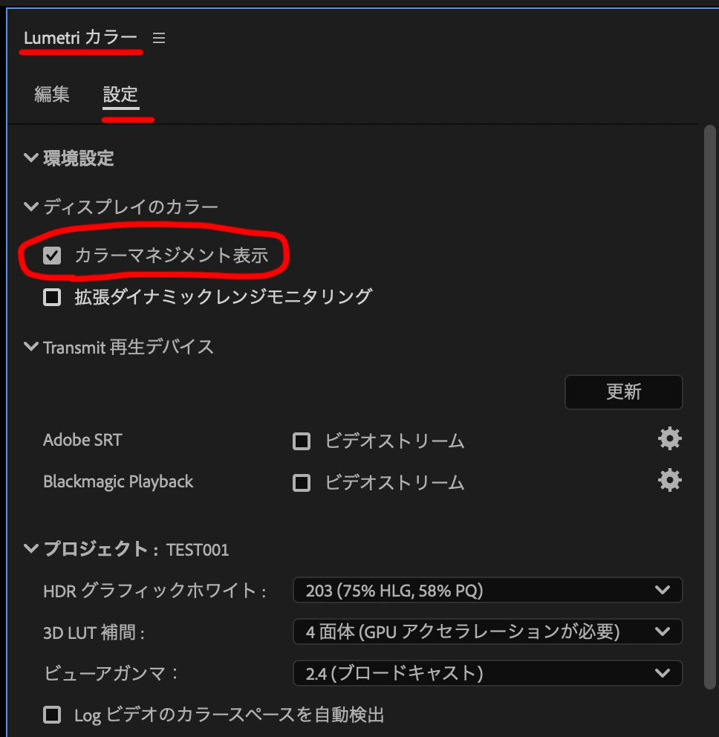Viewport: 719px width, 737px height.
Task: Collapse the 環境設定 section
Action: click(x=31, y=158)
